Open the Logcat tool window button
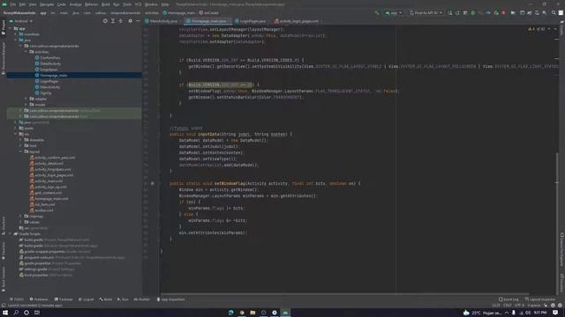 click(x=87, y=299)
